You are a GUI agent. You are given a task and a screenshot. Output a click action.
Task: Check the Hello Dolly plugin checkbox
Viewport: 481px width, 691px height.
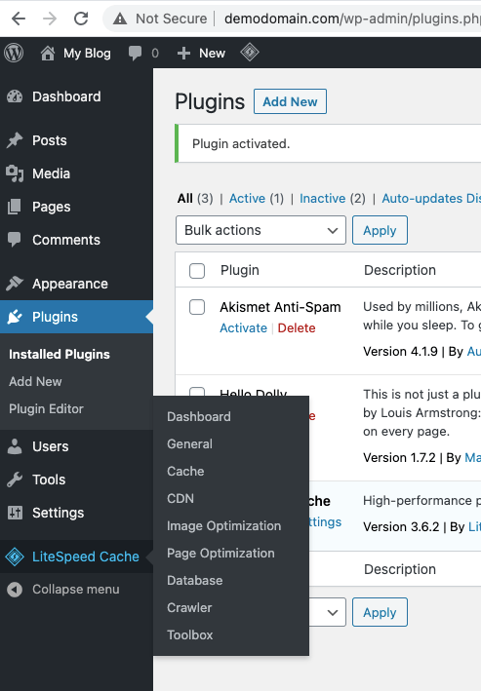[197, 392]
